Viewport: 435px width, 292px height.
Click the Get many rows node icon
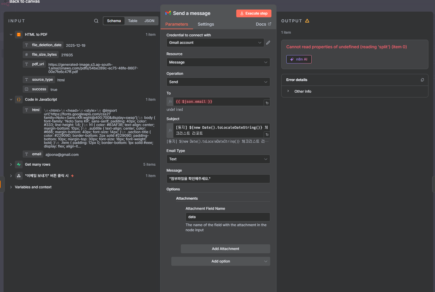[x=19, y=164]
